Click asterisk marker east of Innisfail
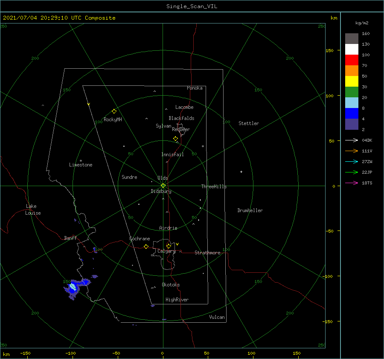The height and width of the screenshot is (359, 384). [203, 146]
